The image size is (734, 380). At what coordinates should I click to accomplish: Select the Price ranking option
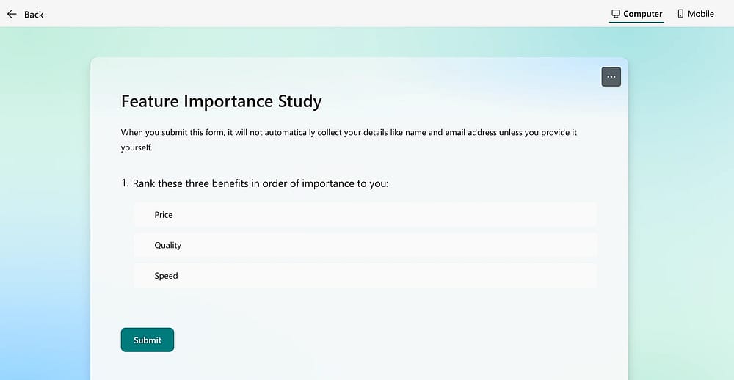pos(365,215)
